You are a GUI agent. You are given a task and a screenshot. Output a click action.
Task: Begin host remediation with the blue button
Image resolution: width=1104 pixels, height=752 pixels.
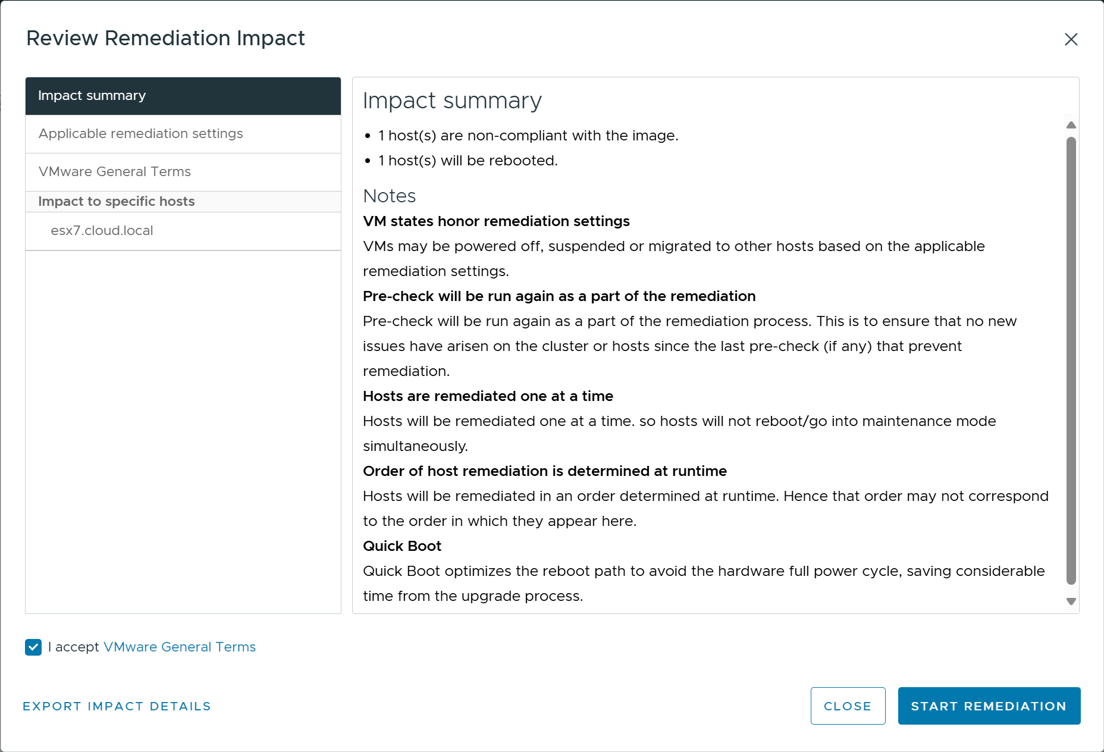pyautogui.click(x=989, y=706)
